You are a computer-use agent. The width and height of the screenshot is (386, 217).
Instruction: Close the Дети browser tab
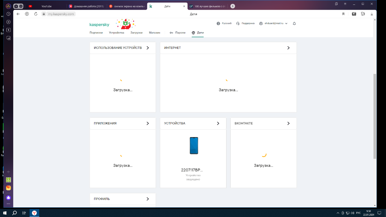[184, 6]
